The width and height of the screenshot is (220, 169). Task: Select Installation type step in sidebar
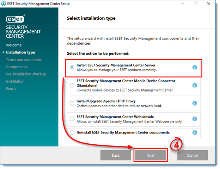click(x=20, y=52)
